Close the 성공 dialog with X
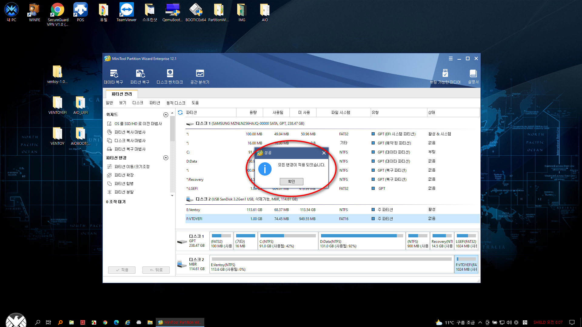This screenshot has height=327, width=582. click(x=324, y=153)
